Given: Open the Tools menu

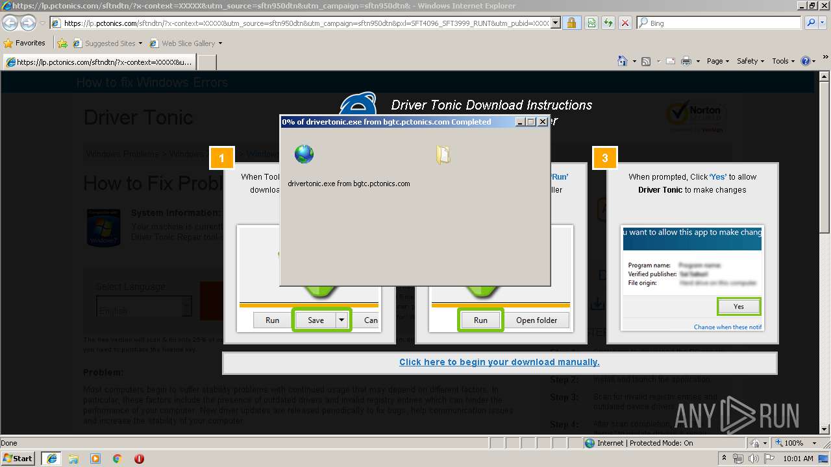Looking at the screenshot, I should (784, 61).
